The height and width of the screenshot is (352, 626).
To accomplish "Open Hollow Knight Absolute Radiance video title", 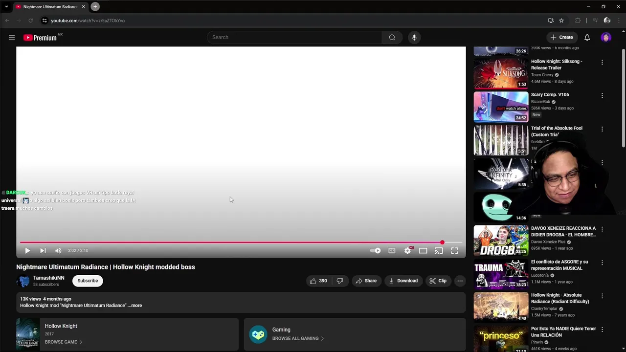I will [x=560, y=298].
